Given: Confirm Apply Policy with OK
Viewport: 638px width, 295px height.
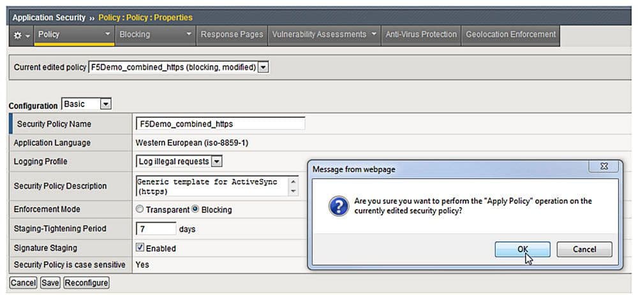Looking at the screenshot, I should click(x=522, y=250).
